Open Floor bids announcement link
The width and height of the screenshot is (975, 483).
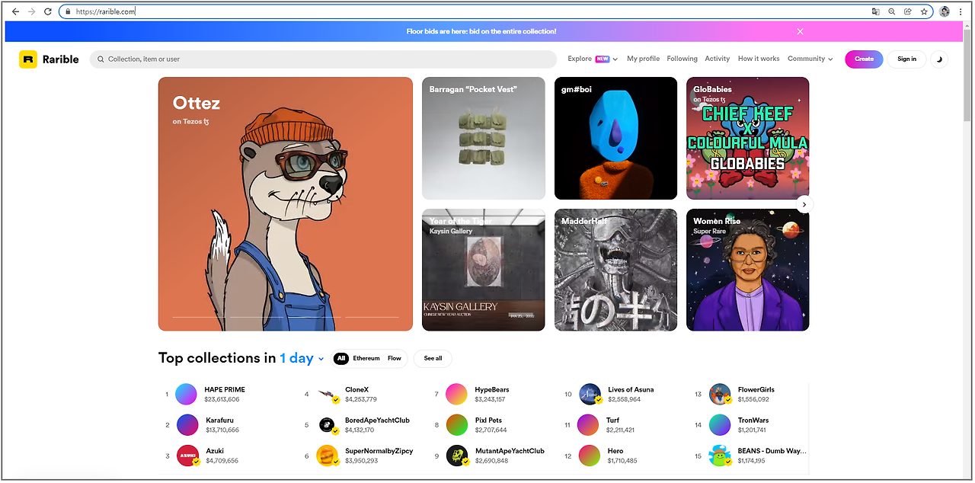click(481, 31)
